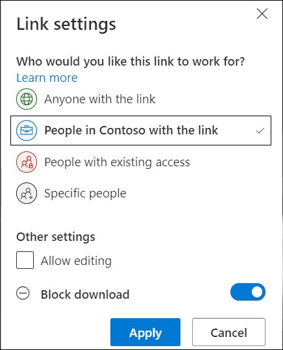This screenshot has height=350, width=283.
Task: Select Anyone with the link option
Action: pos(141,99)
